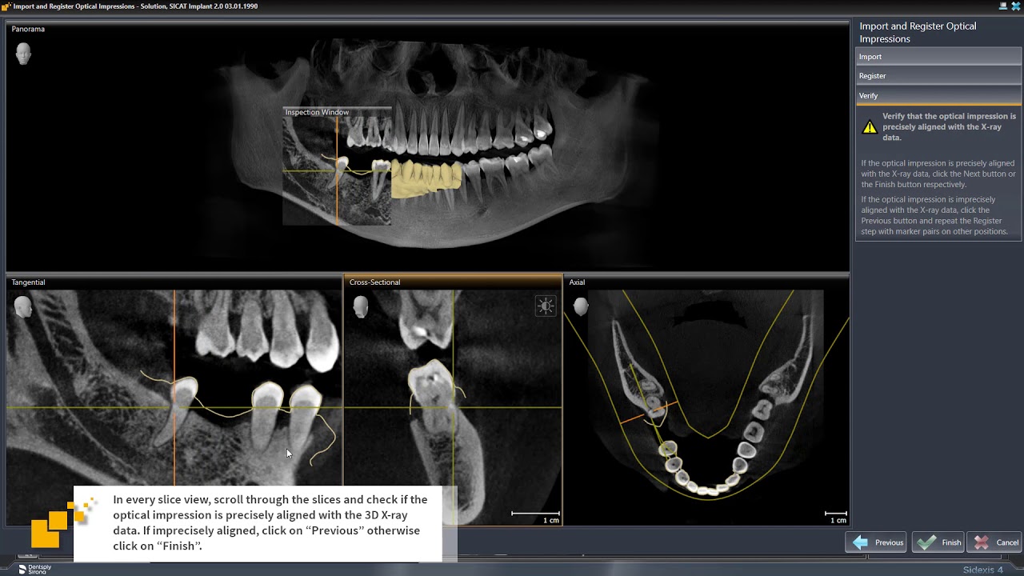Click the SICAT application icon in title bar
Screen dimensions: 1024x576
[6, 6]
